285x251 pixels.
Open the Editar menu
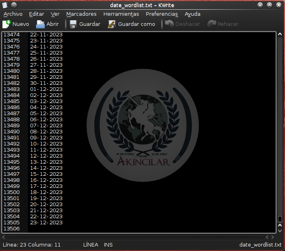click(36, 14)
